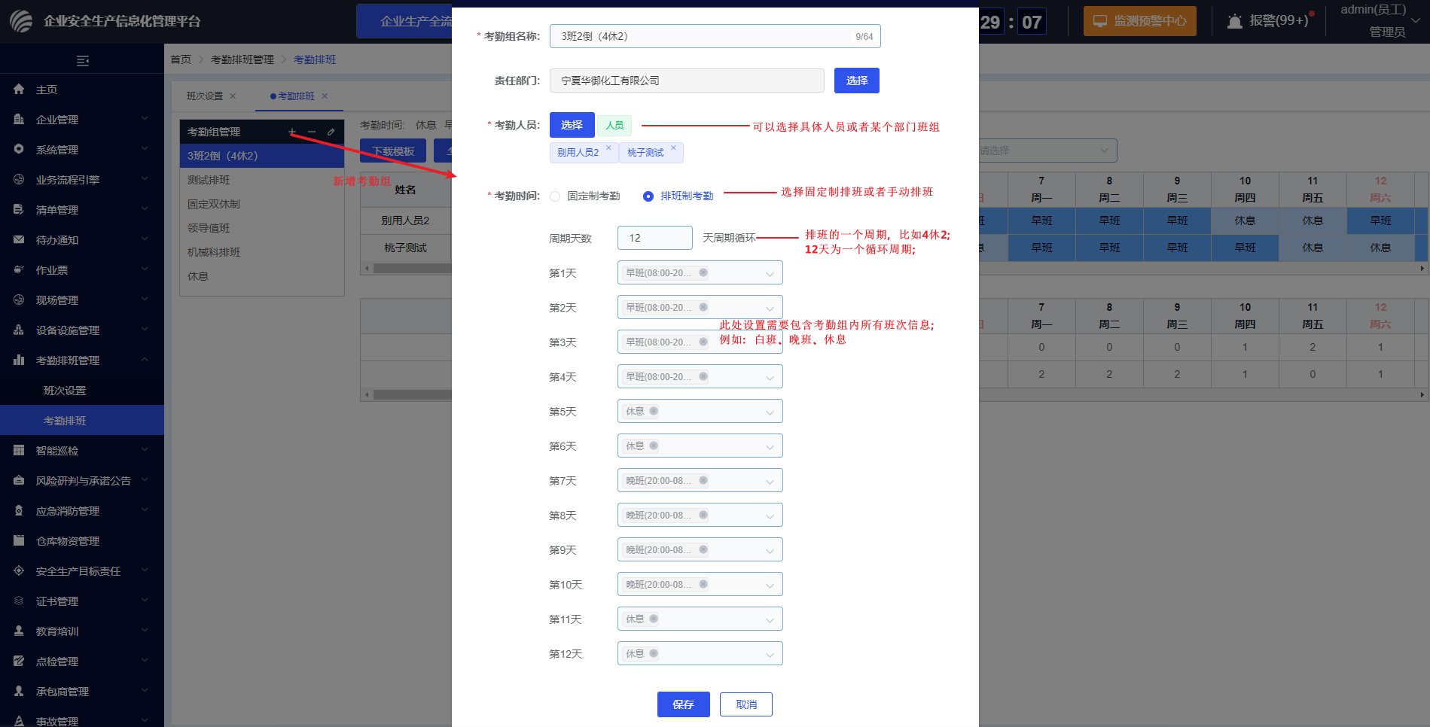The height and width of the screenshot is (727, 1430).
Task: Click the 下载模板 button
Action: (x=393, y=151)
